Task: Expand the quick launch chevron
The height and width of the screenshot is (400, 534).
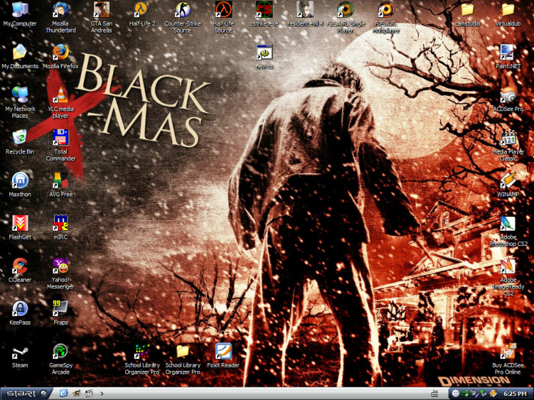Action: [102, 393]
